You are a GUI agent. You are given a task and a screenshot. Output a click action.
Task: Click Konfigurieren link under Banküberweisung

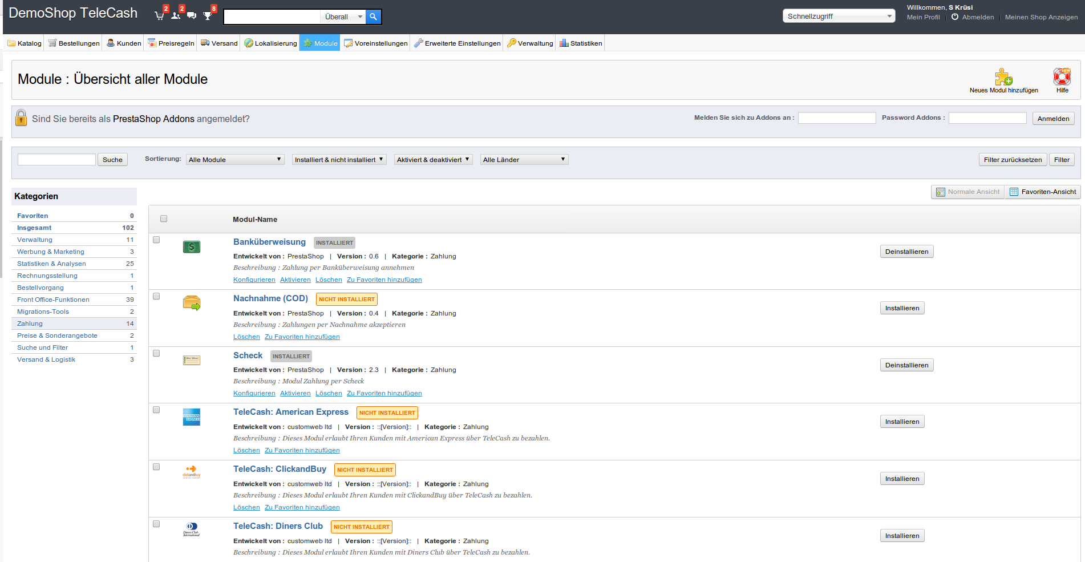pos(254,280)
